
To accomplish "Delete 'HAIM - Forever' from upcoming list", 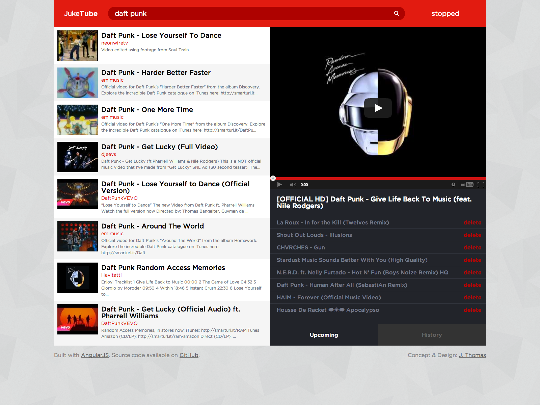I will coord(473,297).
